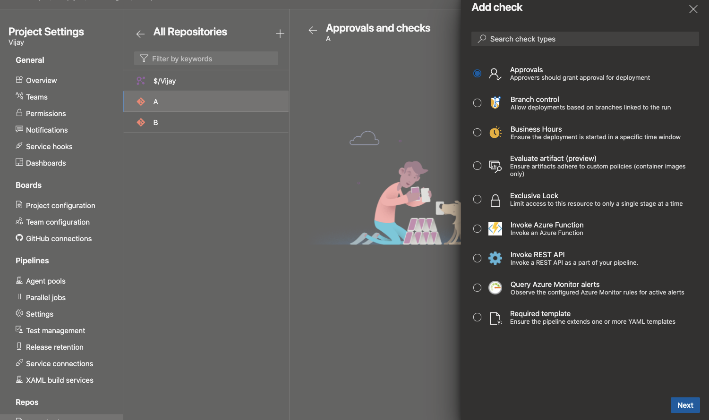The height and width of the screenshot is (420, 709).
Task: Select repository B in the list
Action: click(206, 122)
